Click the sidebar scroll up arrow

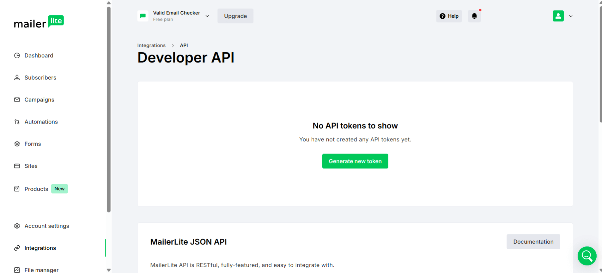(x=109, y=3)
